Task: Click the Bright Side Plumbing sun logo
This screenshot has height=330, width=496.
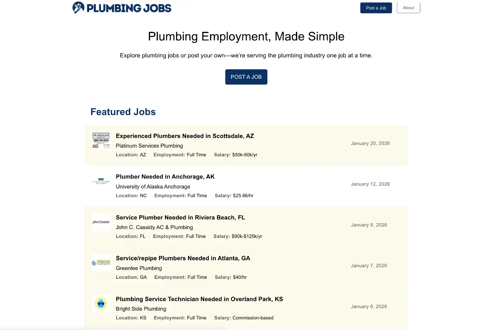Action: tap(101, 303)
